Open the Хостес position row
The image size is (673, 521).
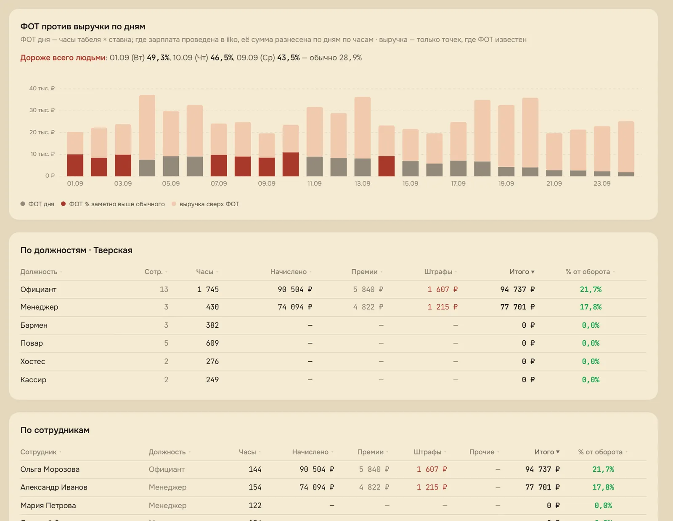pyautogui.click(x=333, y=361)
